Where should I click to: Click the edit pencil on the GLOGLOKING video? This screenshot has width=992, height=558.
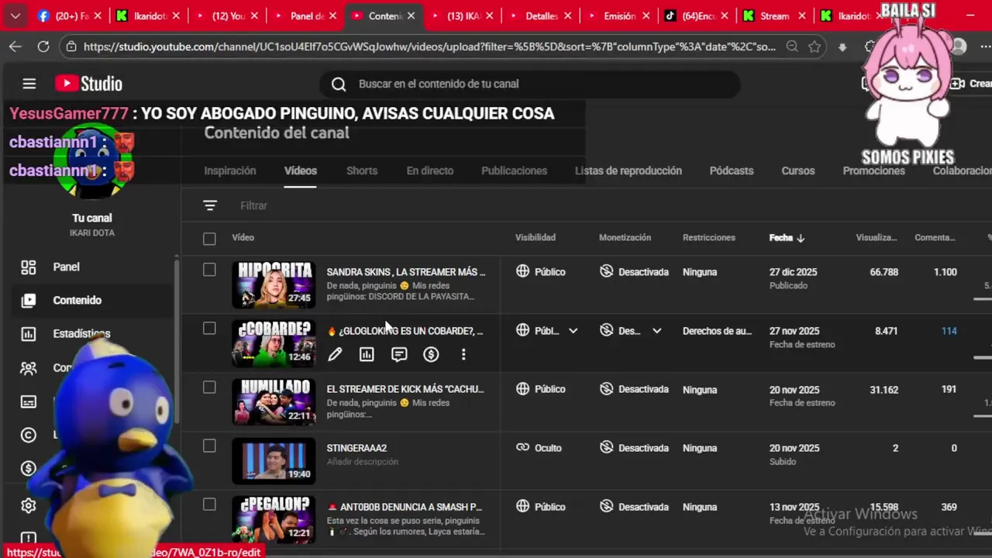click(335, 354)
